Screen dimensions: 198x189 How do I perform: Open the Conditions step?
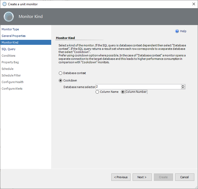coord(8,56)
